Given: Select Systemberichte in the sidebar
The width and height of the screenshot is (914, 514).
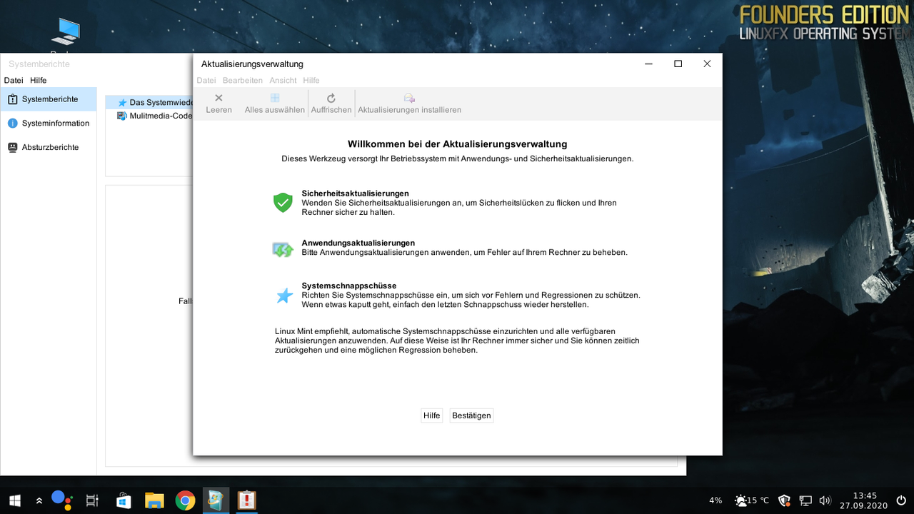Looking at the screenshot, I should [x=49, y=99].
